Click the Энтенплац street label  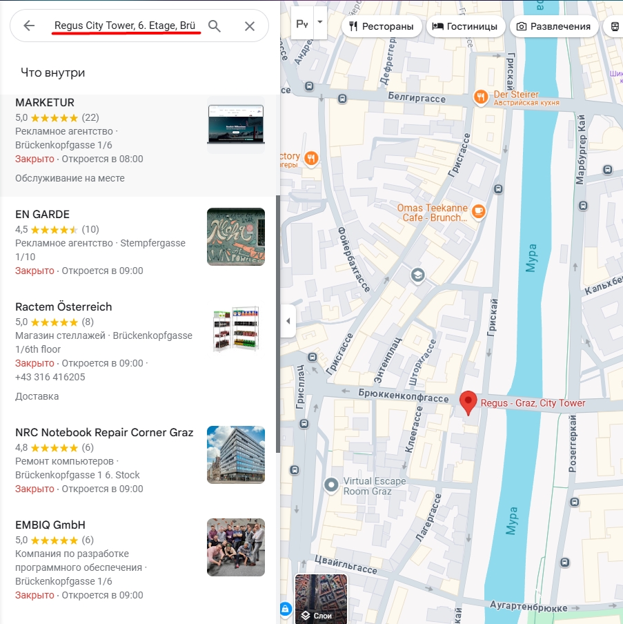pyautogui.click(x=388, y=361)
